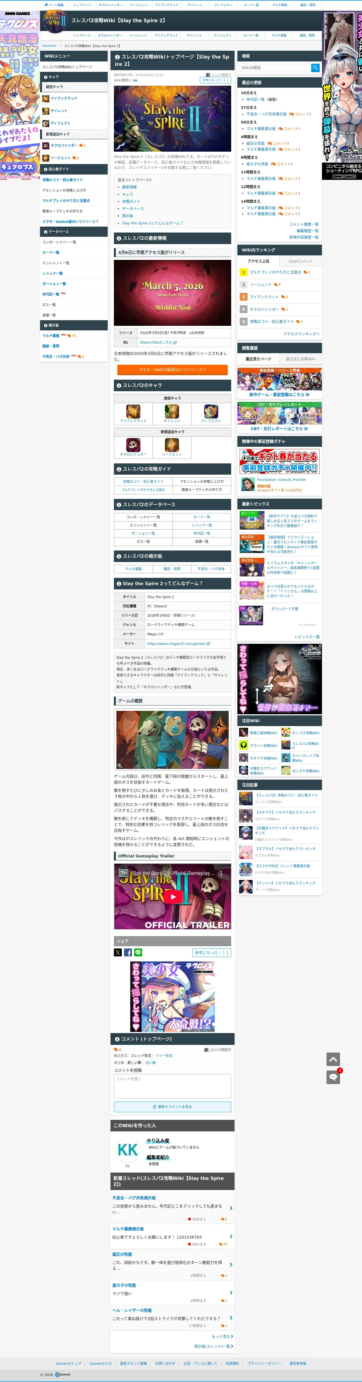This screenshot has height=1382, width=362.
Task: Jump to データベース in table of contents
Action: pyautogui.click(x=133, y=209)
